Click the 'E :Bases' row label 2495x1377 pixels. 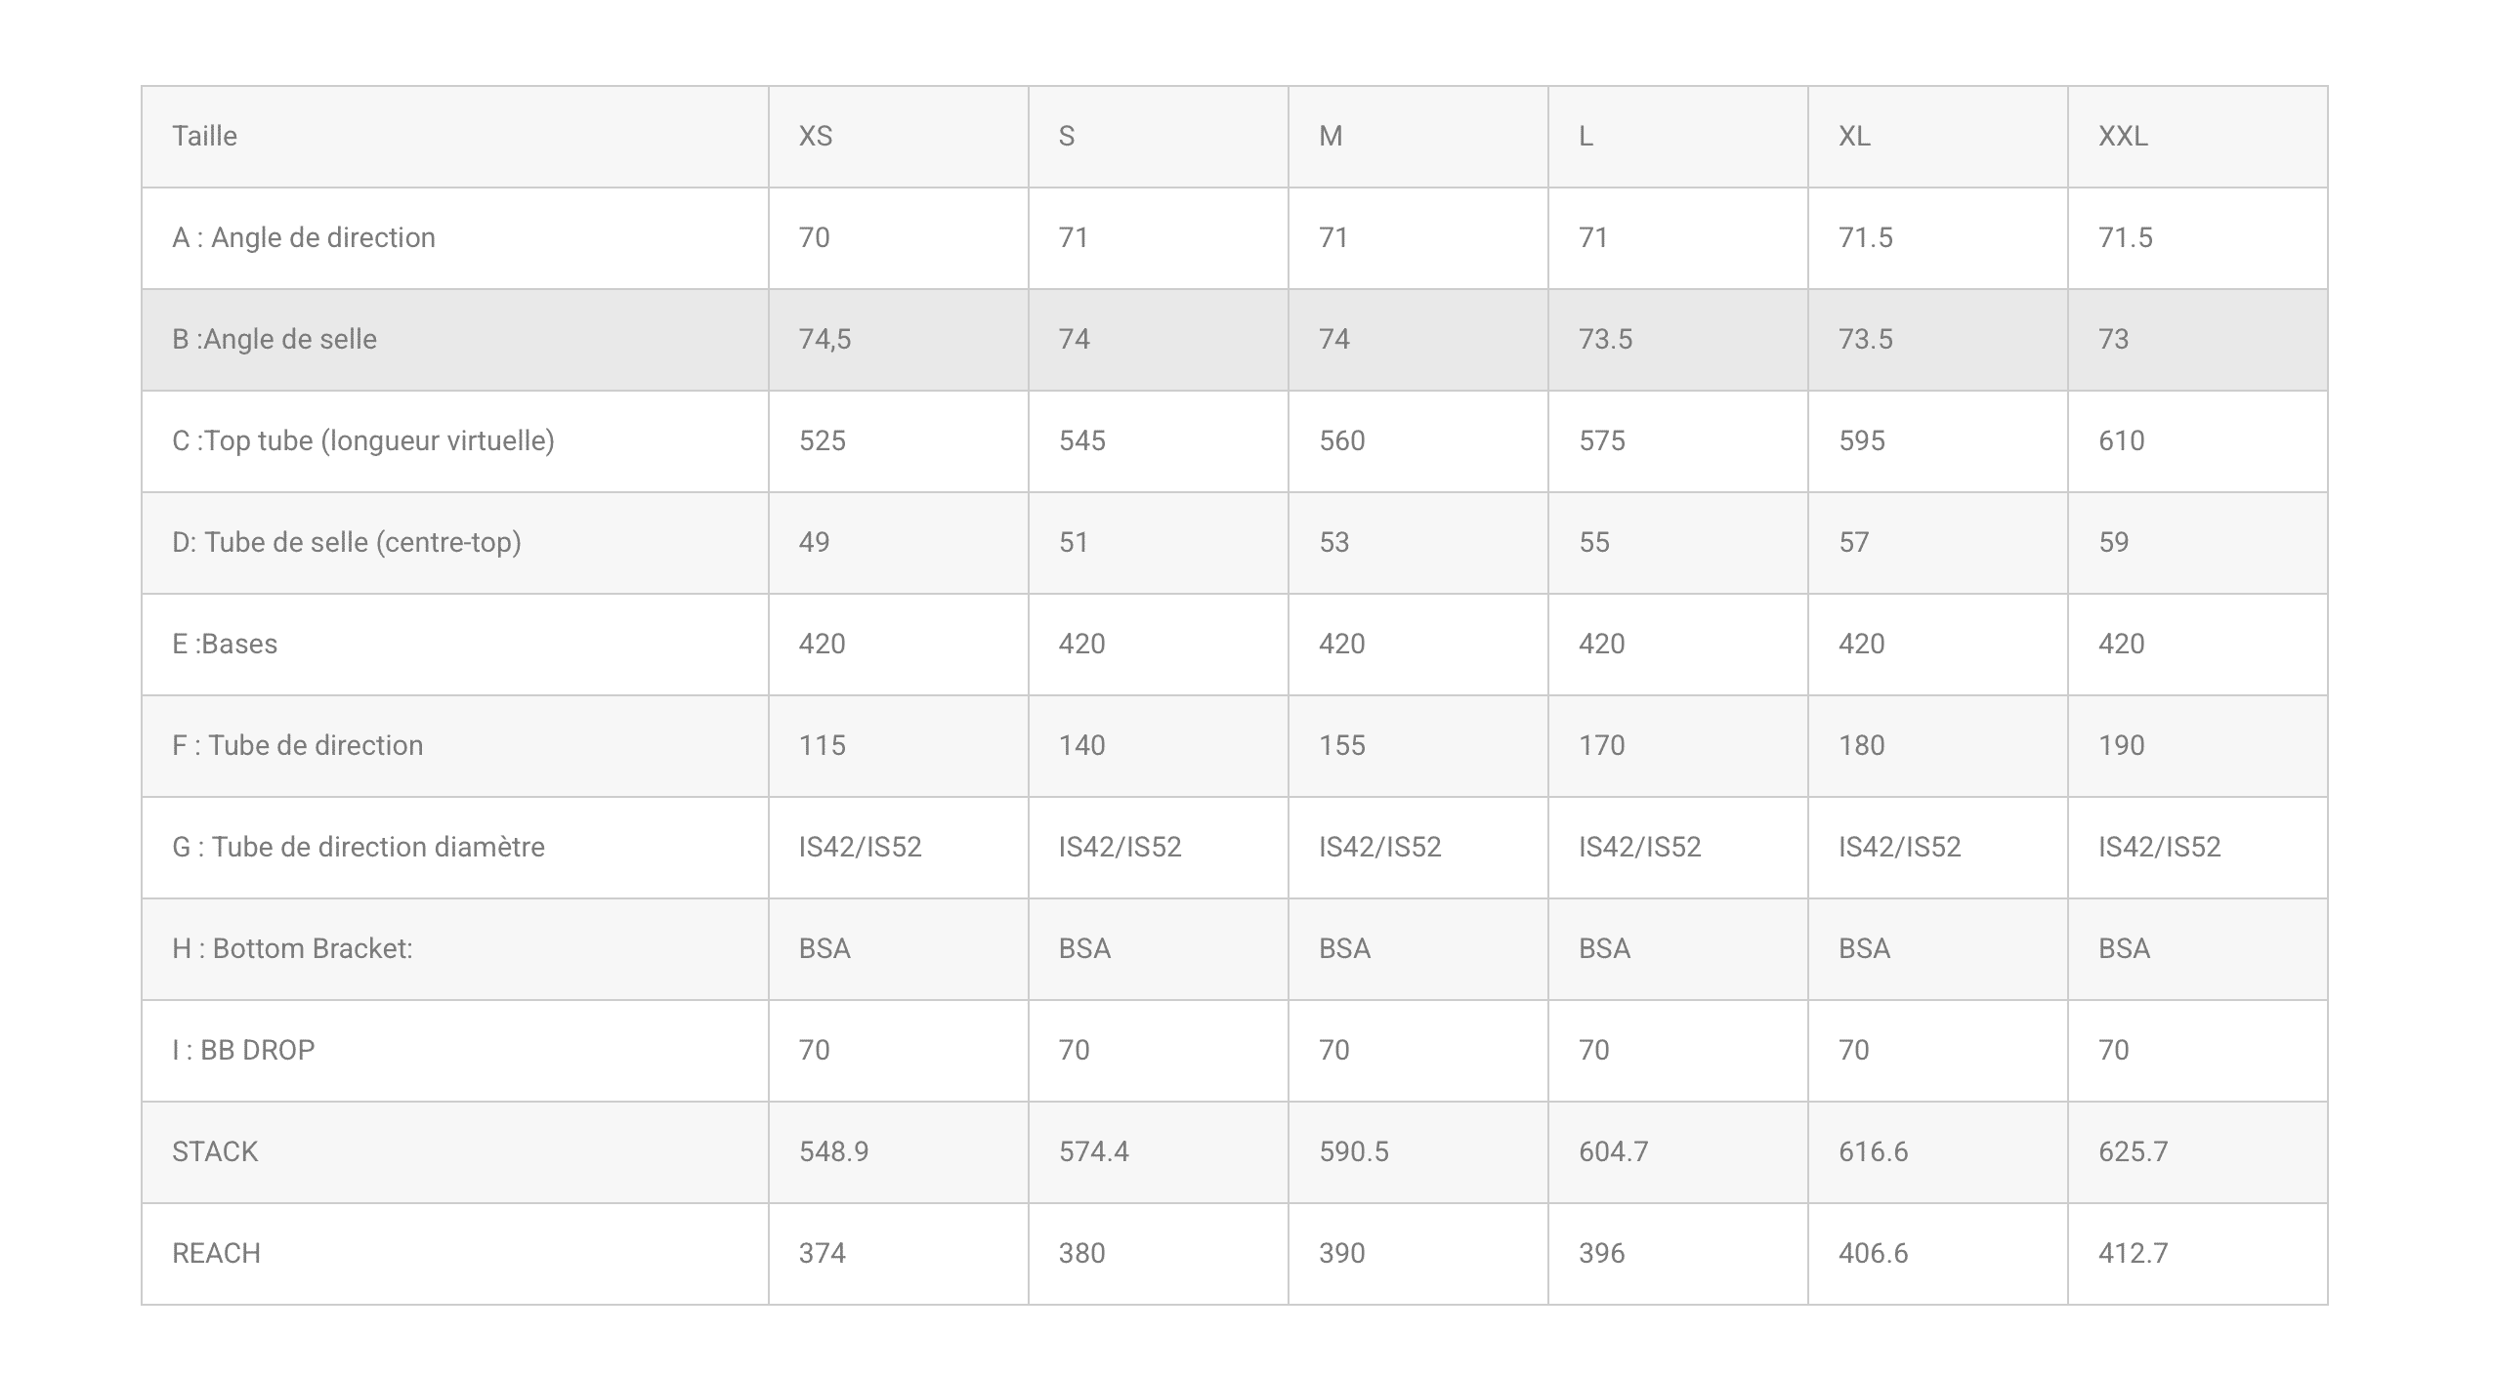pyautogui.click(x=225, y=644)
